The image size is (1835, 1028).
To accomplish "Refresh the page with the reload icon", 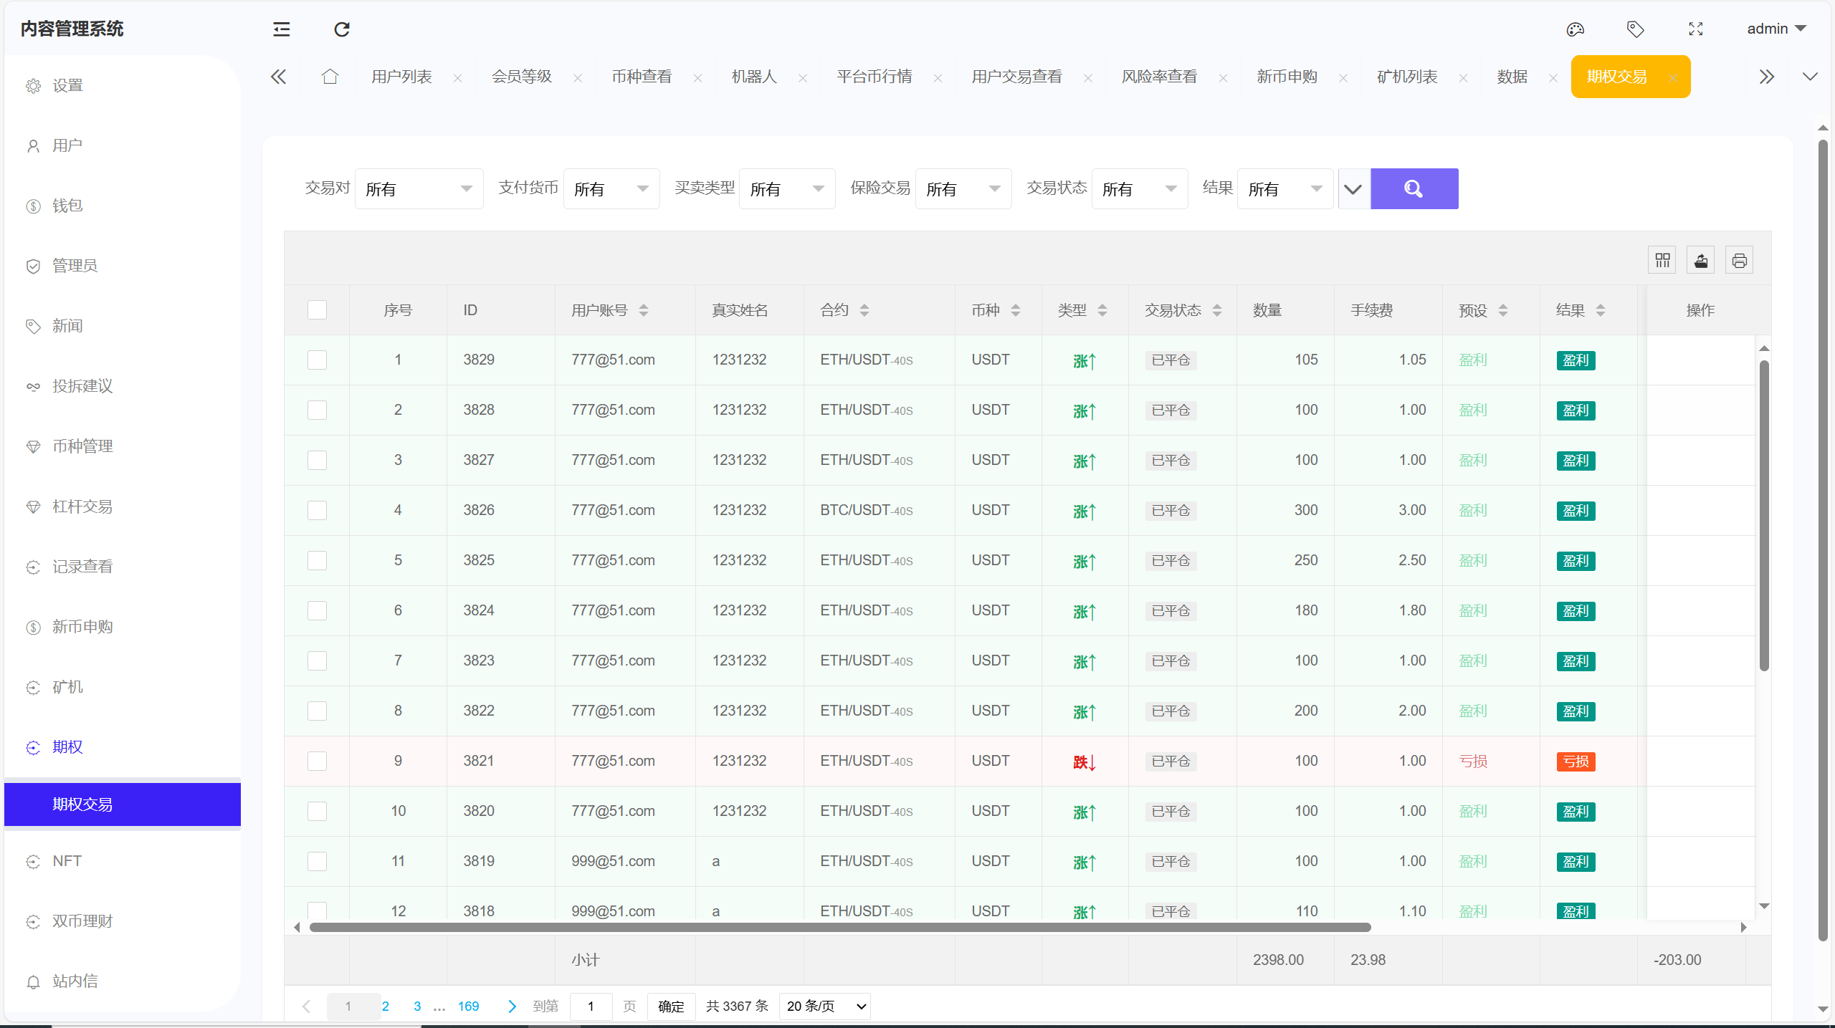I will click(342, 29).
